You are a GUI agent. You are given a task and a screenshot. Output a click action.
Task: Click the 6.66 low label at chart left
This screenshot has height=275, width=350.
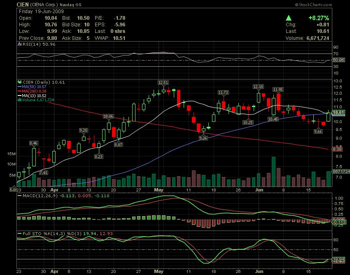[13, 189]
